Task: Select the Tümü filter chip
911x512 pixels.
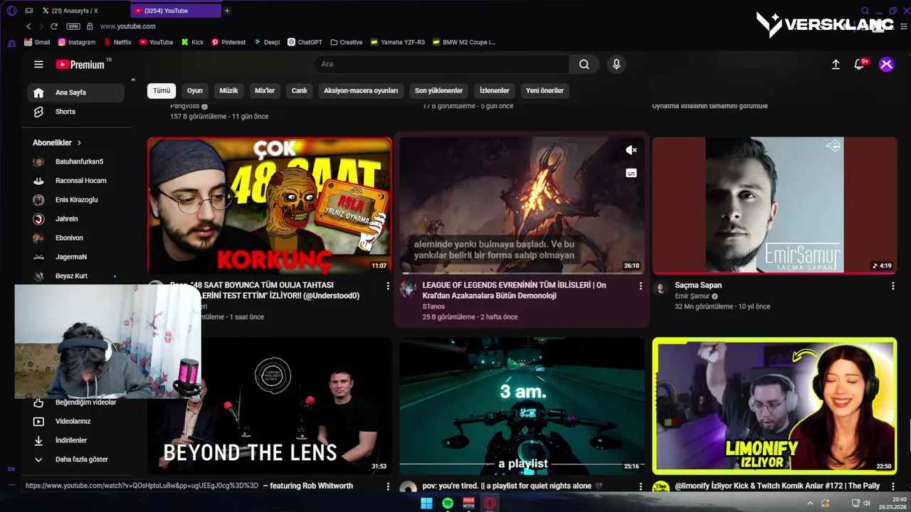Action: click(x=162, y=90)
